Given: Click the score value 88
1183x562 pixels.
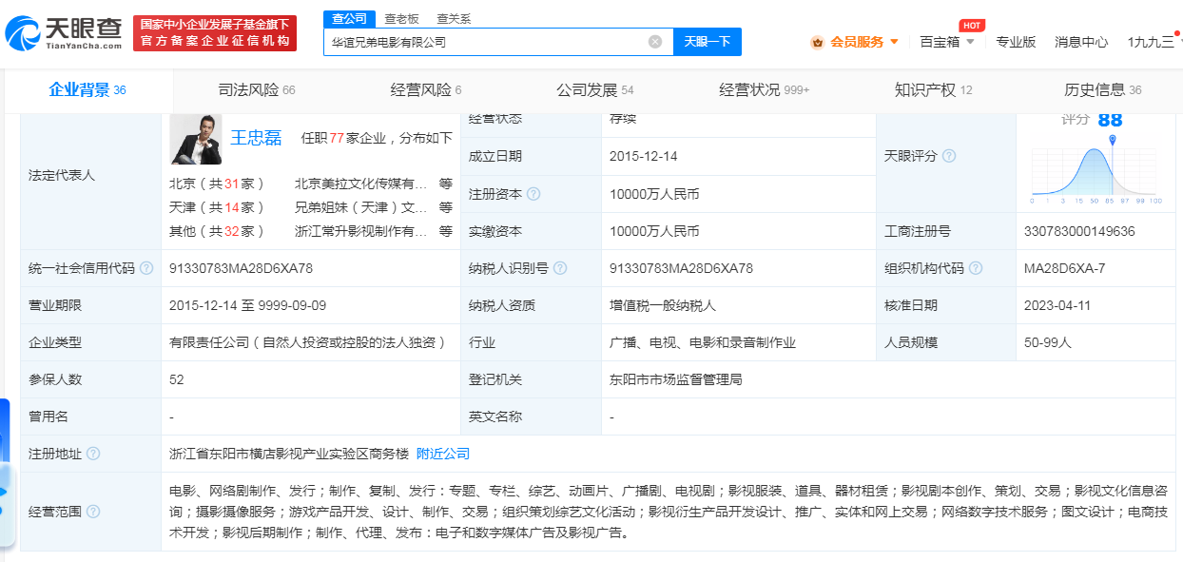Looking at the screenshot, I should pyautogui.click(x=1110, y=120).
